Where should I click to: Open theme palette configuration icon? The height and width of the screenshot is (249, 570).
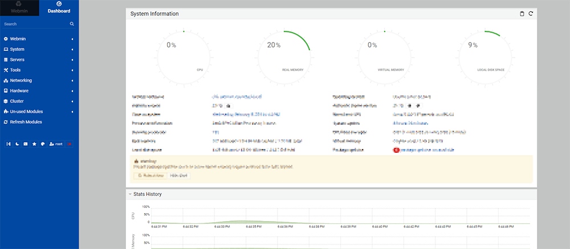pyautogui.click(x=43, y=144)
